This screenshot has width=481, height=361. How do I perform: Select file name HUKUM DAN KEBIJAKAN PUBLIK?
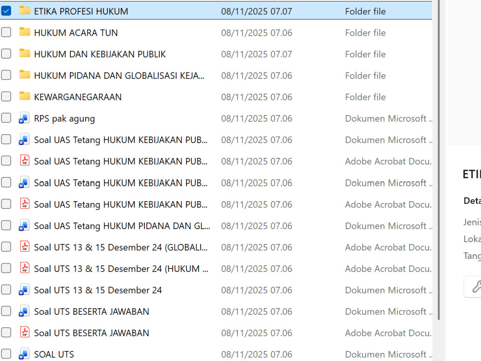100,54
